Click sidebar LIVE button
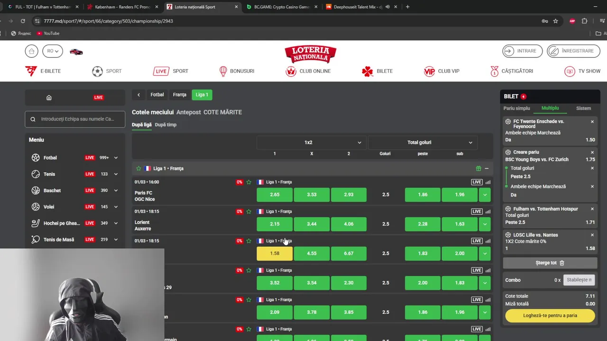607x341 pixels. [x=98, y=98]
